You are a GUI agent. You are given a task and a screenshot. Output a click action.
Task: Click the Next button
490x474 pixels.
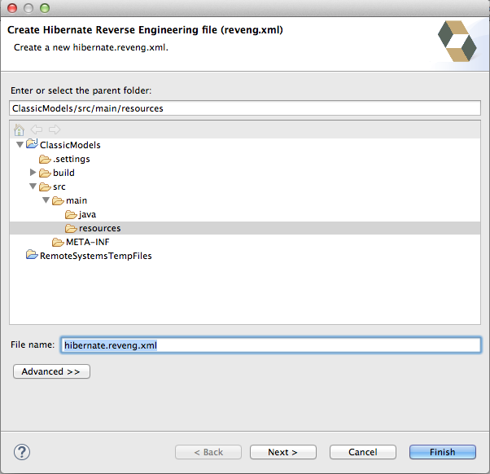pos(283,452)
